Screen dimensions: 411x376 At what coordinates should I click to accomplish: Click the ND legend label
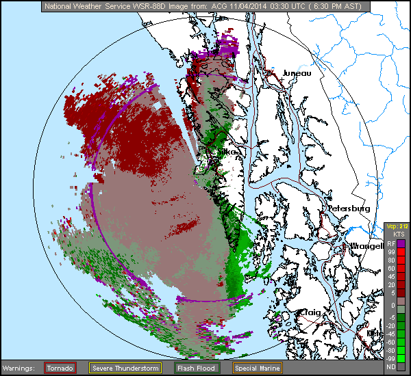click(x=391, y=367)
